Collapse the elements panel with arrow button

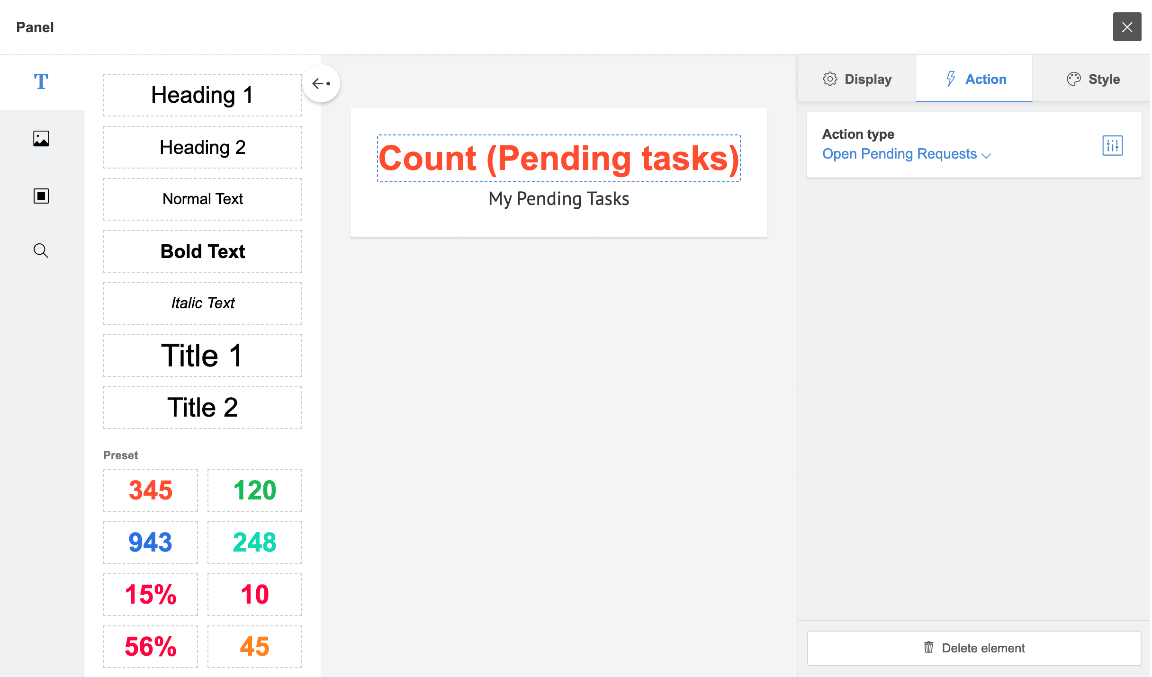[x=321, y=84]
